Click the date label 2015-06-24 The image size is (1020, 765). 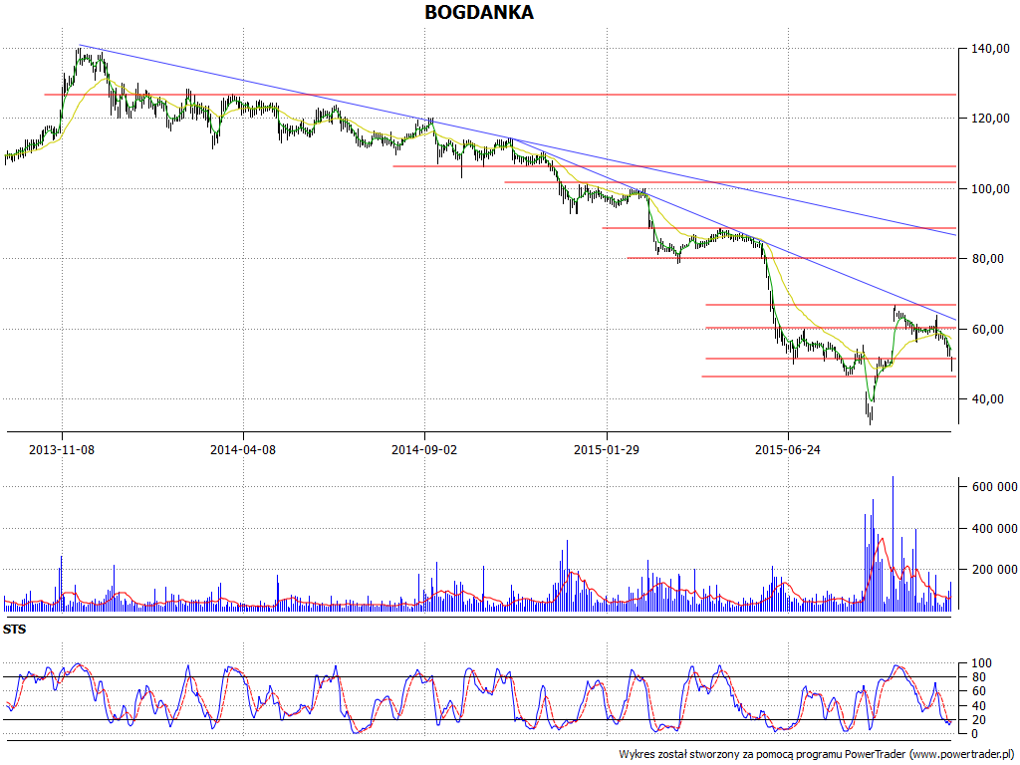click(x=787, y=449)
